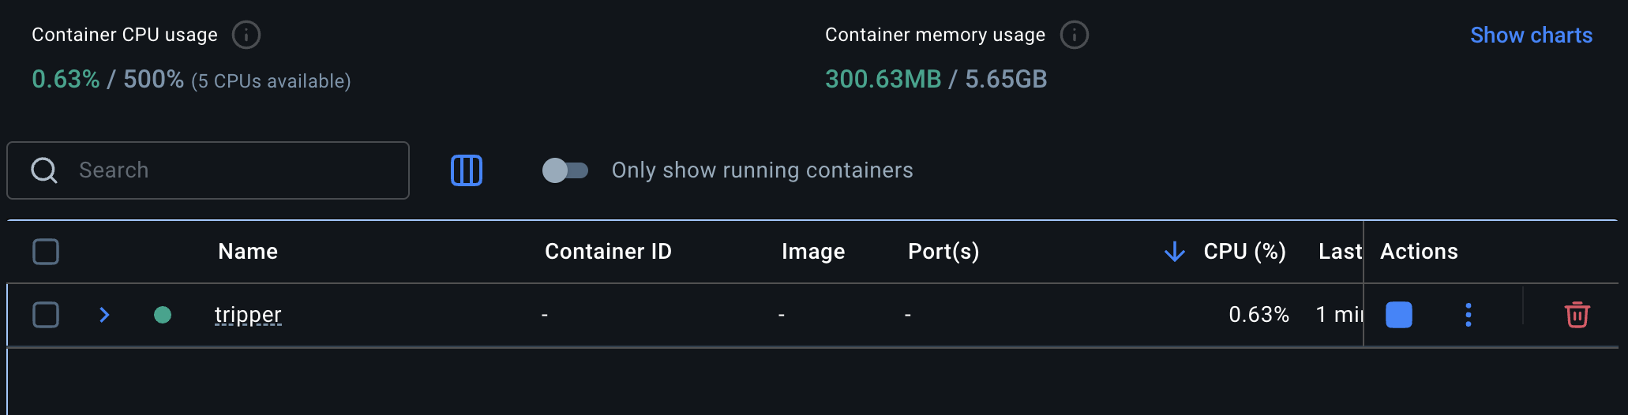Click the magnifier icon in search box

[x=44, y=170]
